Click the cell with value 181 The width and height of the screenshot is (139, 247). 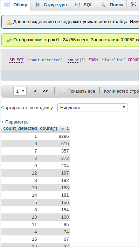54,195
